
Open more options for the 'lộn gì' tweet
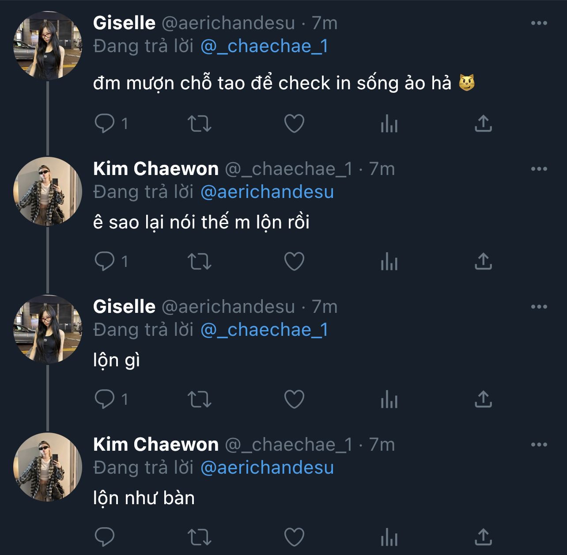(x=539, y=307)
